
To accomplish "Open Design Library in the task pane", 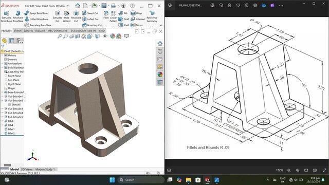I will 160,51.
